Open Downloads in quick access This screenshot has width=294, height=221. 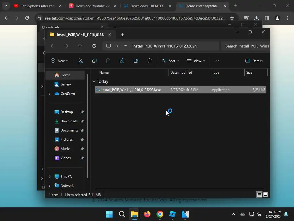(x=65, y=121)
